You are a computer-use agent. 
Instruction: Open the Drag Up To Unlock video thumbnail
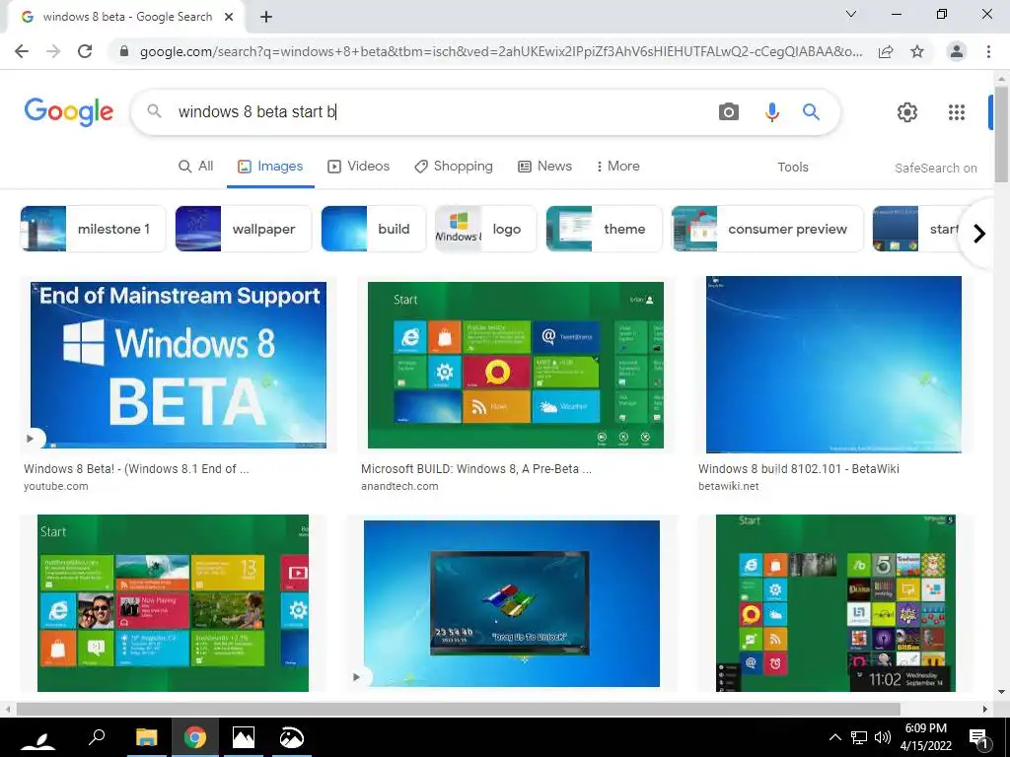tap(512, 604)
